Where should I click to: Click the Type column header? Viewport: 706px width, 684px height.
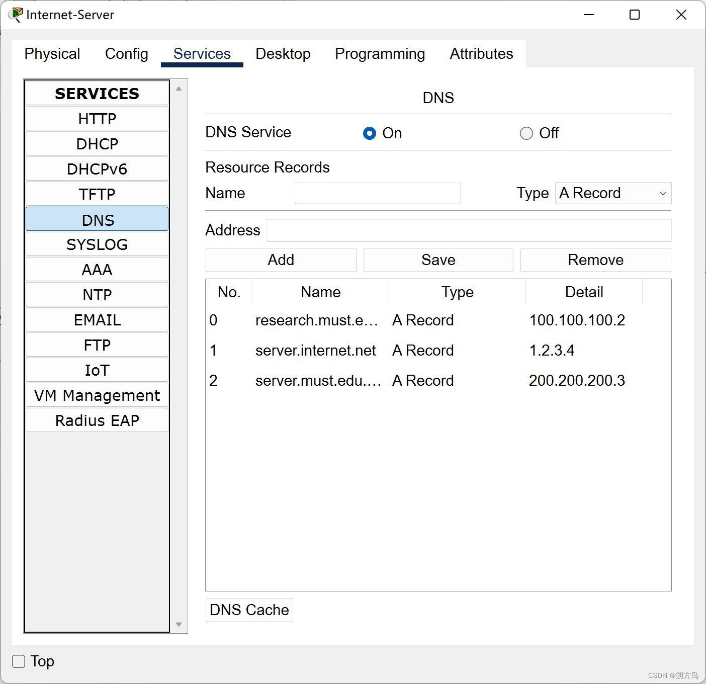[x=458, y=292]
